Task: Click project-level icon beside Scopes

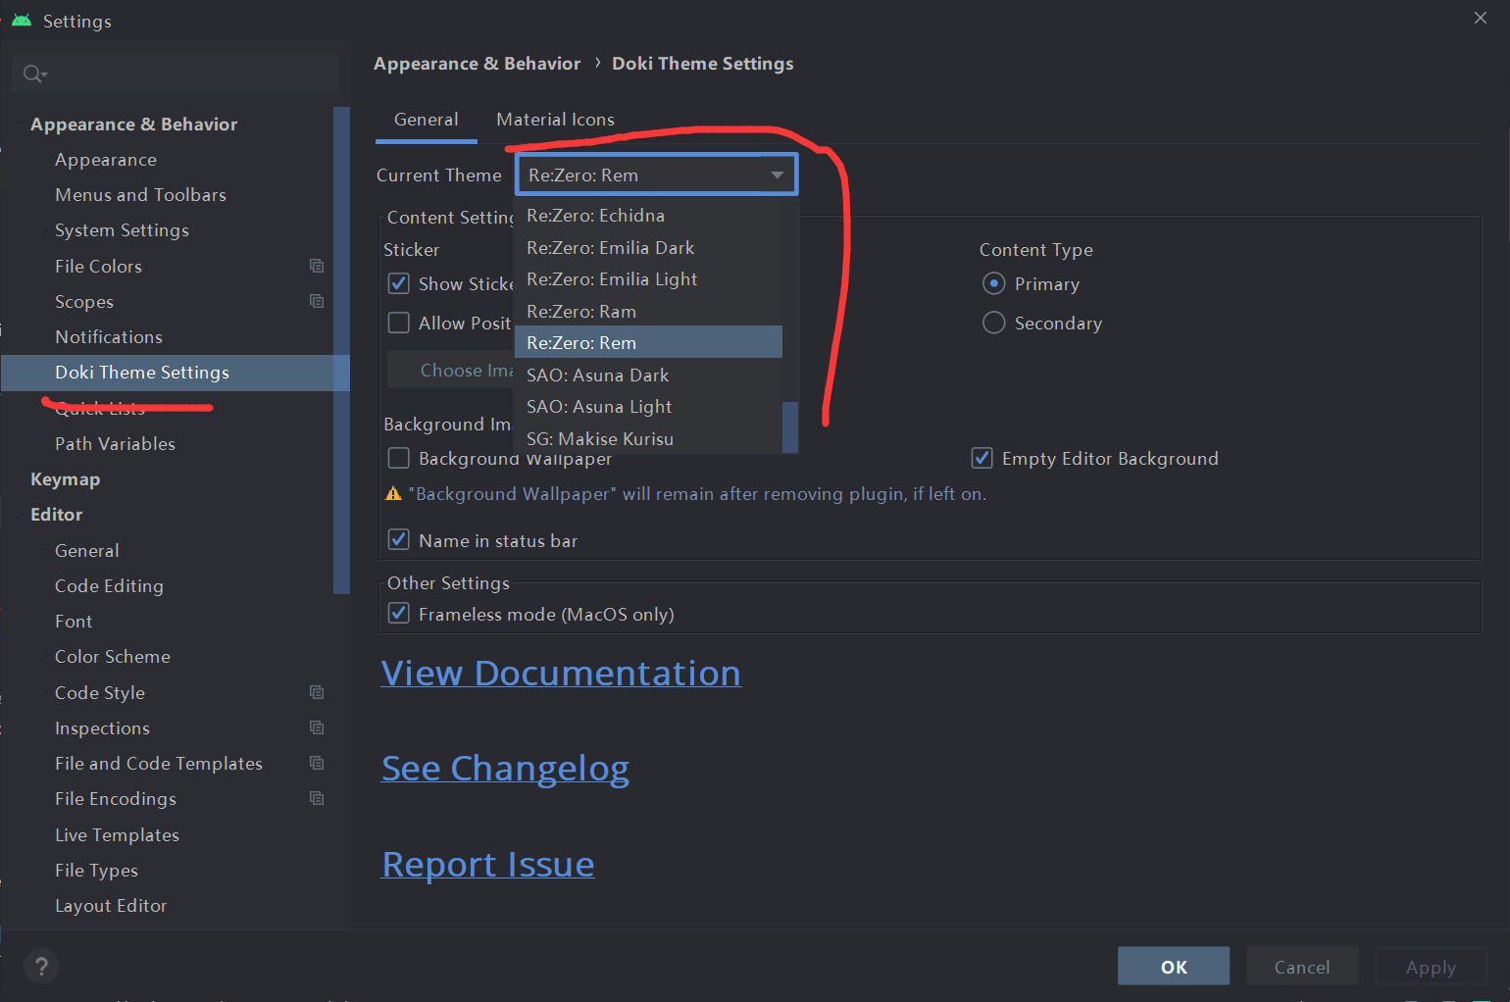Action: (317, 301)
